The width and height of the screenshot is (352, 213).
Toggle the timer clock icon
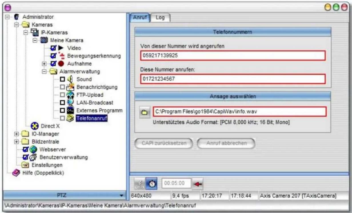(151, 183)
